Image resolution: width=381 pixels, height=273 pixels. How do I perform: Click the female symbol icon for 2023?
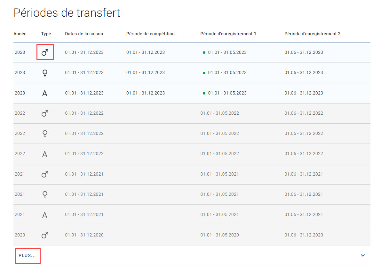45,73
